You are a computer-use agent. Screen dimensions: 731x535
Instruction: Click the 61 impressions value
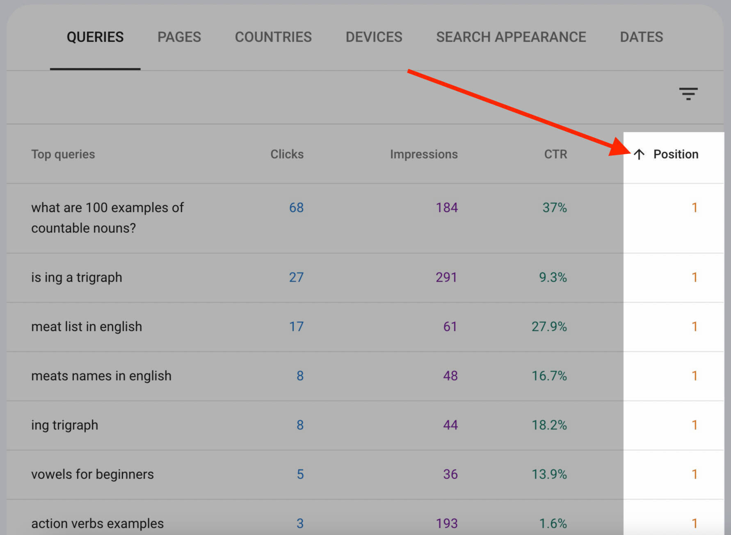click(x=450, y=327)
